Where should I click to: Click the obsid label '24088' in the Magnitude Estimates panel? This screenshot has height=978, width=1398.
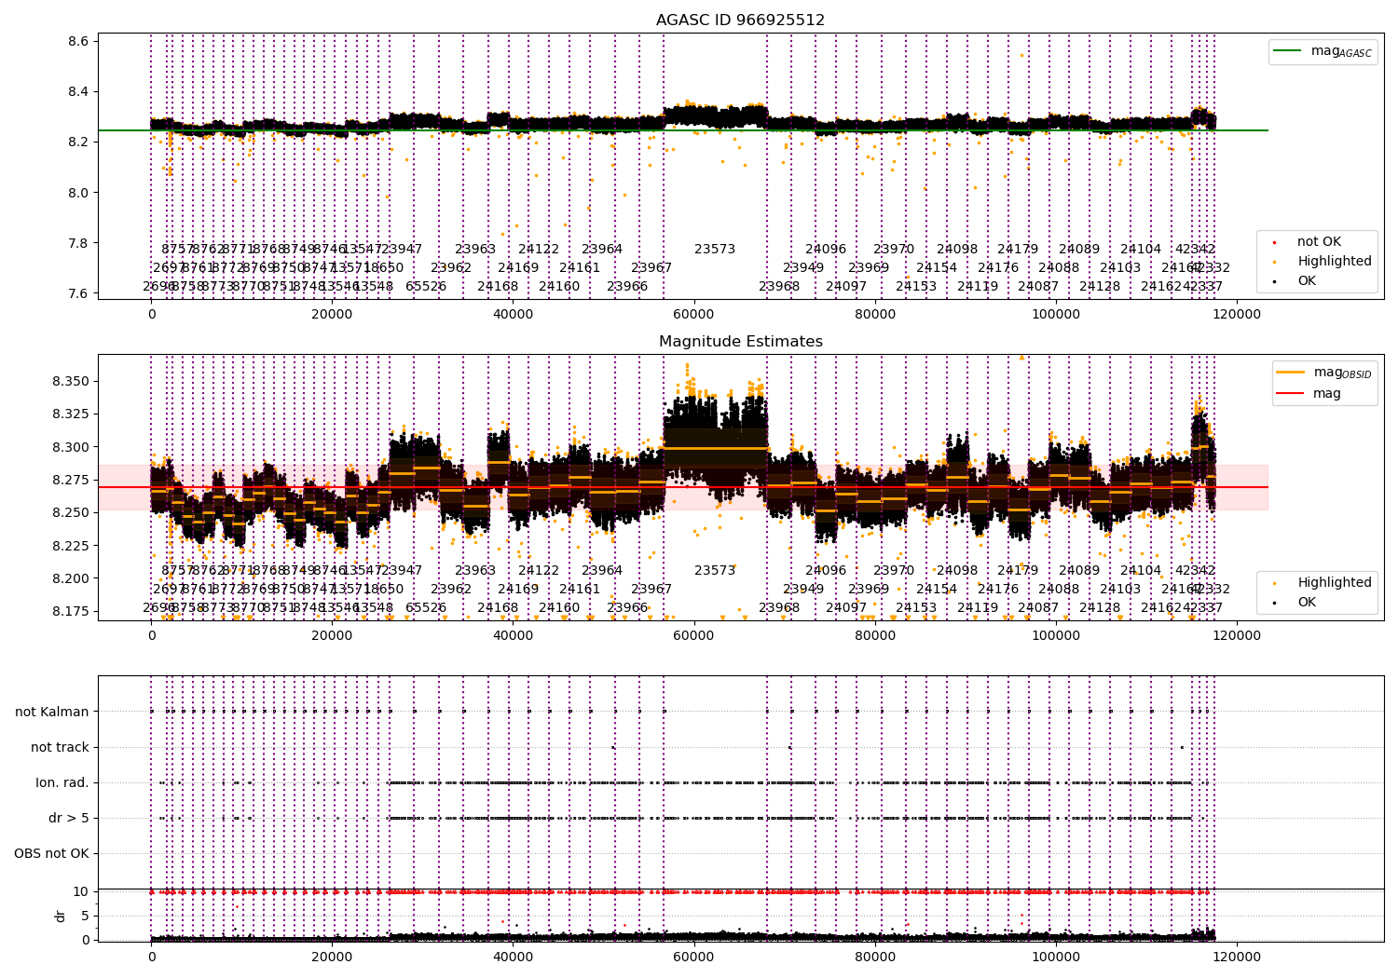(x=1059, y=589)
